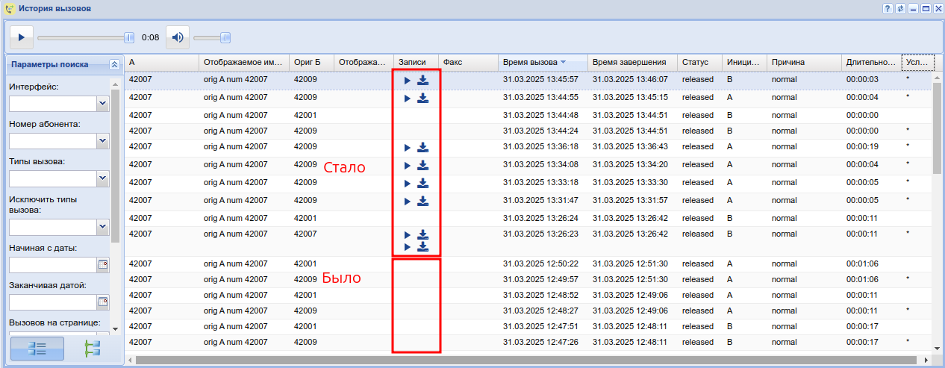Play recording of the 13:31:47 call
Image resolution: width=945 pixels, height=368 pixels.
tap(407, 201)
